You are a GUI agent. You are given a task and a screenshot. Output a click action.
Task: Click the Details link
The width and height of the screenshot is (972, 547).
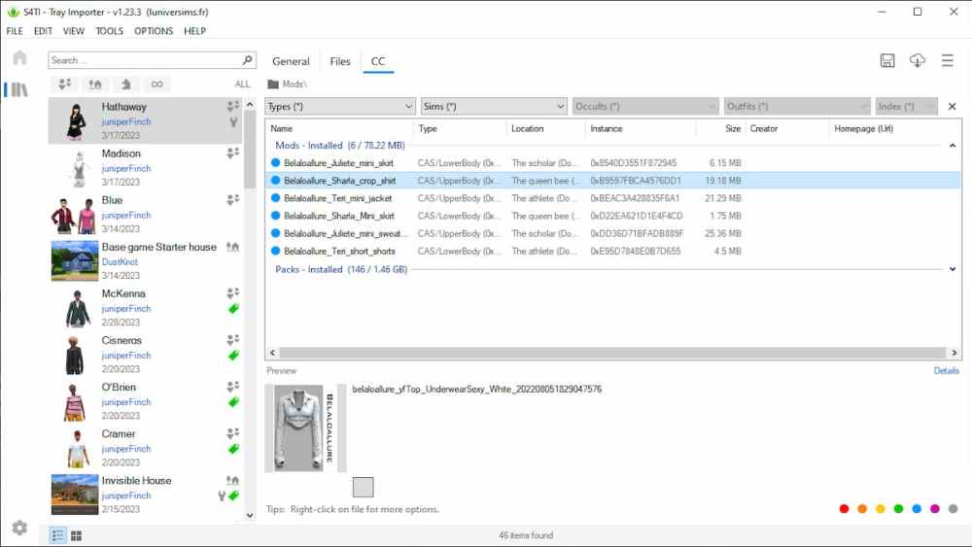946,370
